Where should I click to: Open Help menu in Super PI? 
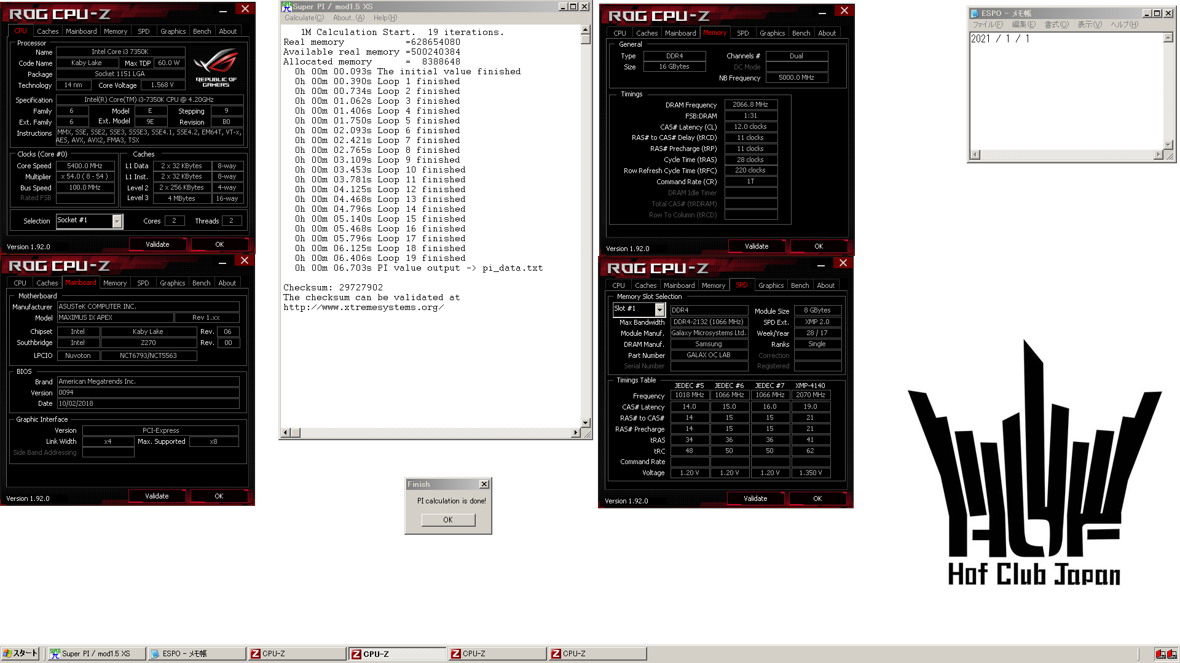click(x=385, y=18)
